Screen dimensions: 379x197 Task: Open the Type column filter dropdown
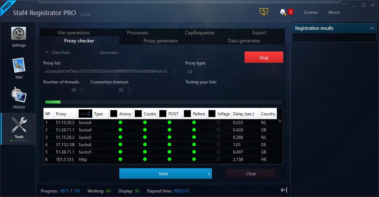point(85,114)
